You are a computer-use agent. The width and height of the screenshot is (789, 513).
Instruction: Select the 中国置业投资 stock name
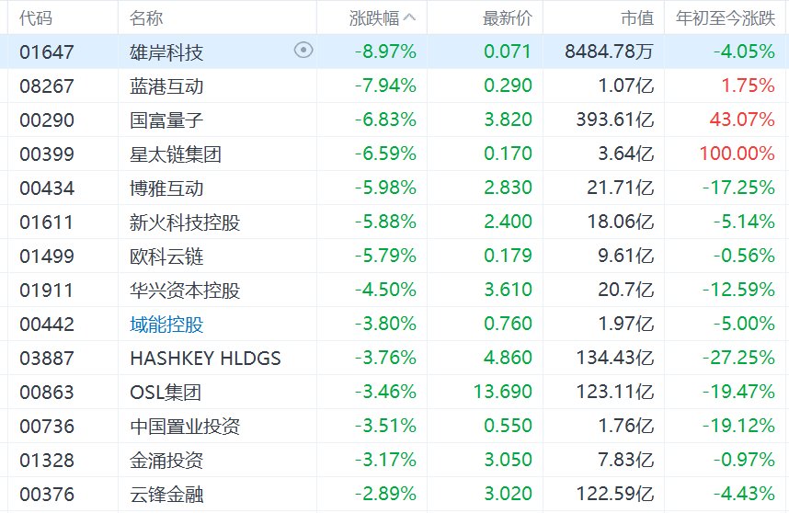(185, 427)
